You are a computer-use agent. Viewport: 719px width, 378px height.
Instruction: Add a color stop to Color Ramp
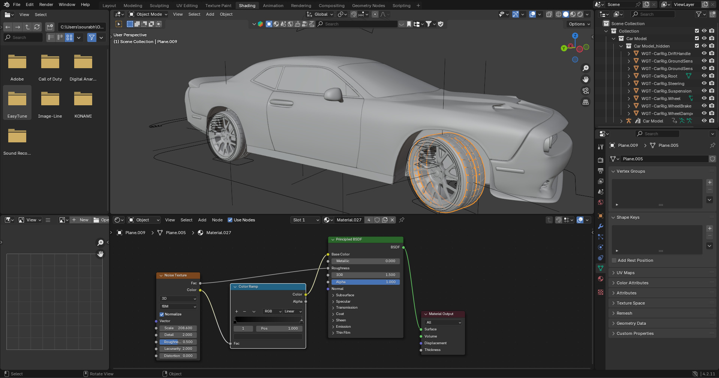(236, 311)
